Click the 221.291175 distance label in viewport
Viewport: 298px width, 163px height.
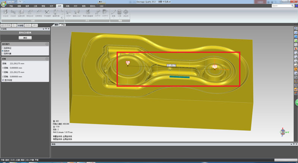pos(171,65)
